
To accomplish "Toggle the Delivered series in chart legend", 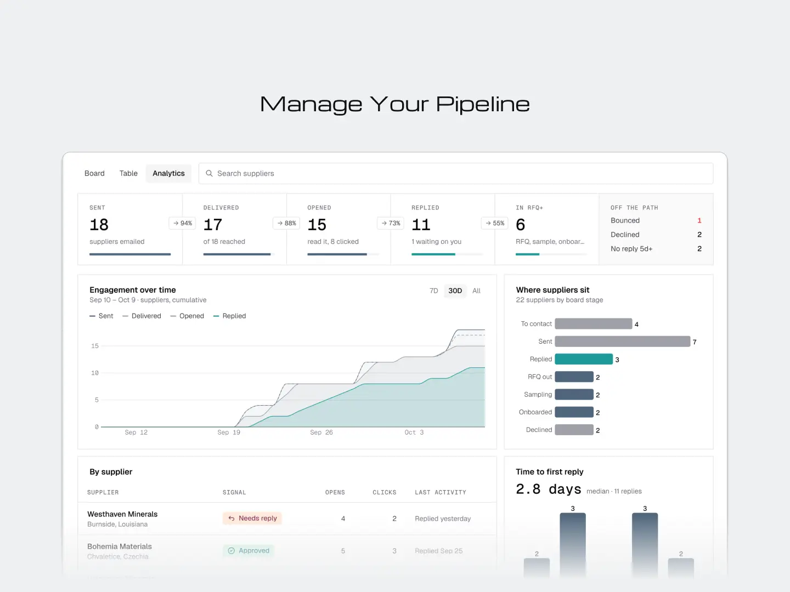I will coord(142,316).
